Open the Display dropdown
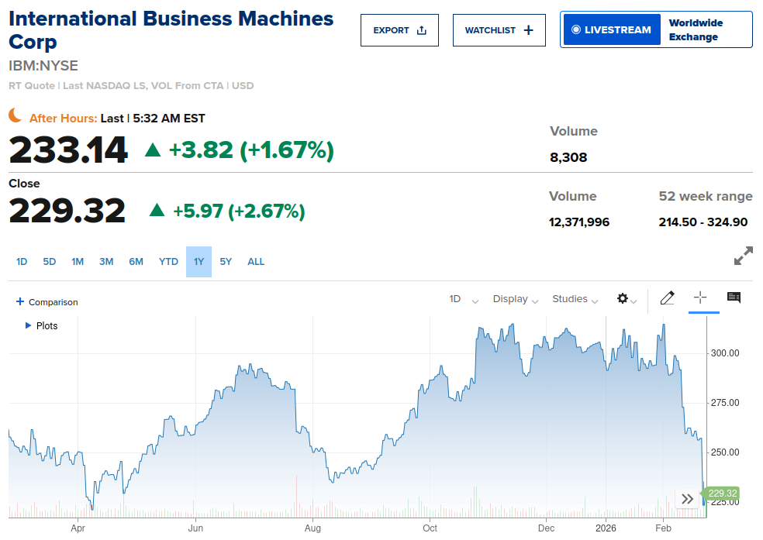The height and width of the screenshot is (540, 763). [x=516, y=299]
